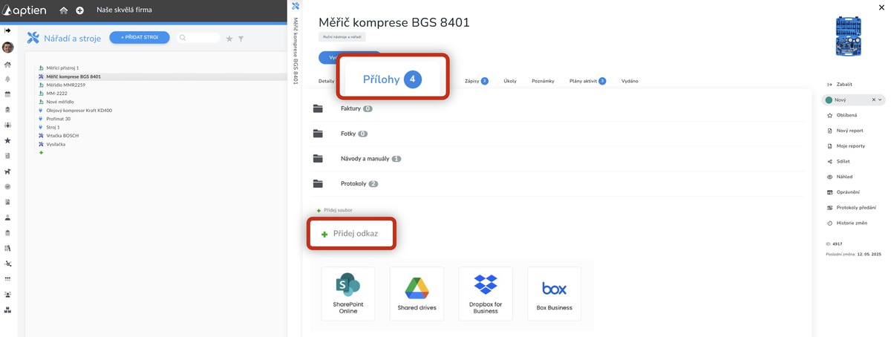Select Nové měřidlo in list
The height and width of the screenshot is (337, 891).
click(60, 102)
